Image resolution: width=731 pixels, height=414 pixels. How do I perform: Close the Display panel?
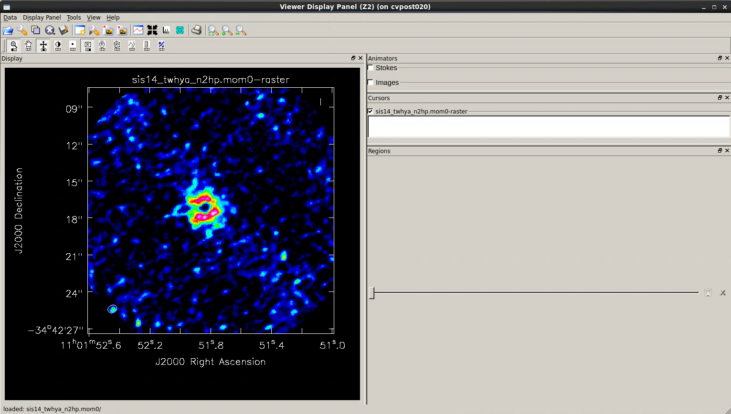coord(360,58)
